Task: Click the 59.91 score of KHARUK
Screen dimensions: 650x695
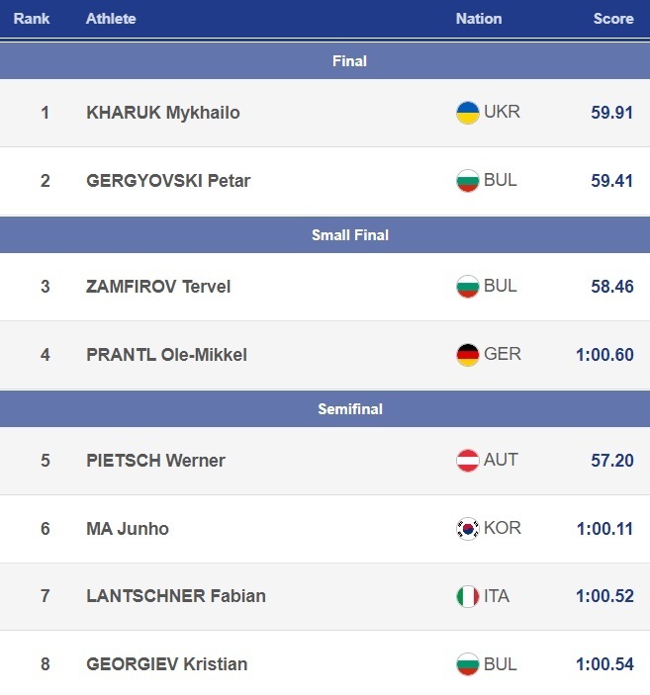Action: coord(610,113)
